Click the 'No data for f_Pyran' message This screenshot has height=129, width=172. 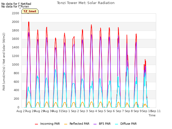15,6
